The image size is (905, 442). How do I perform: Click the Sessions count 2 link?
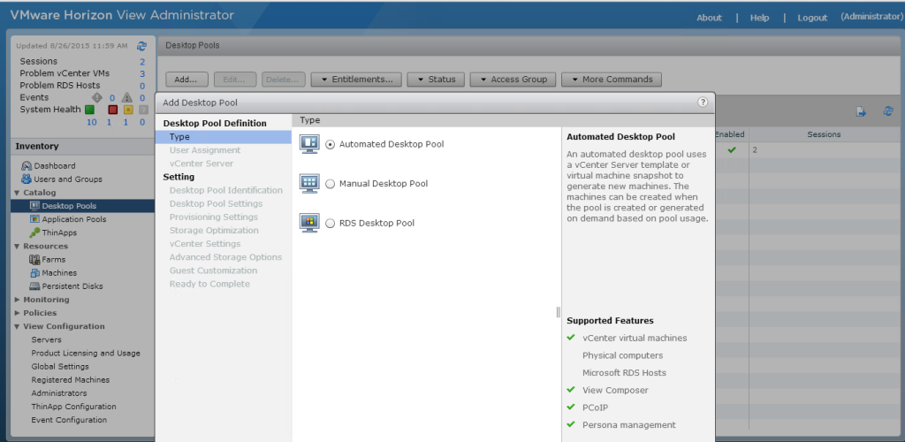pos(142,62)
